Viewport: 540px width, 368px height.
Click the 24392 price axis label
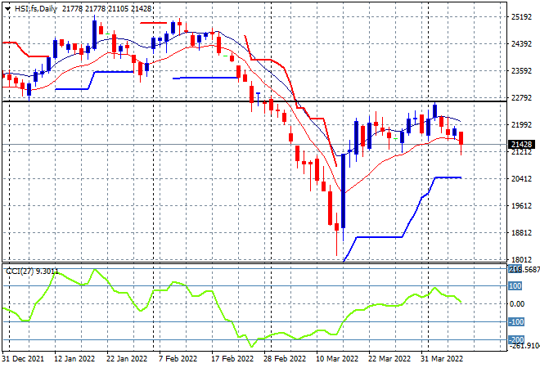click(x=521, y=43)
